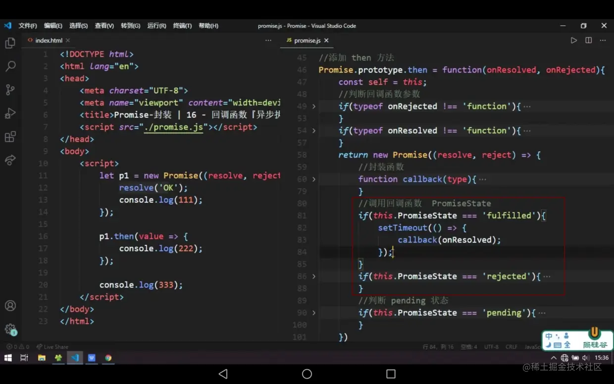The height and width of the screenshot is (384, 614).
Task: Show hidden tray icons chevron
Action: pyautogui.click(x=554, y=358)
